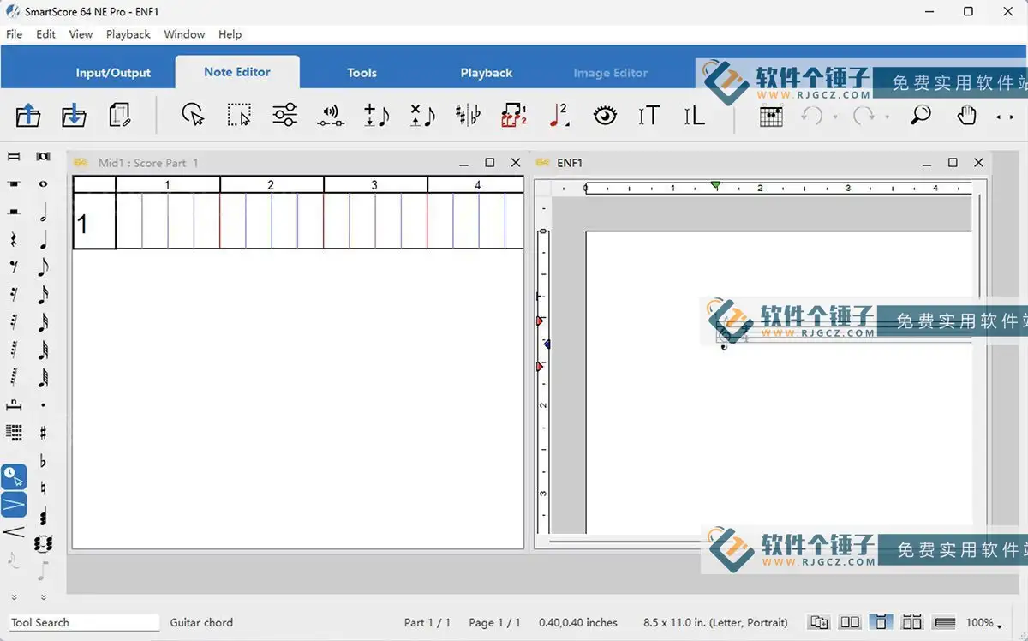Open the Playback menu
This screenshot has width=1028, height=641.
(x=128, y=34)
